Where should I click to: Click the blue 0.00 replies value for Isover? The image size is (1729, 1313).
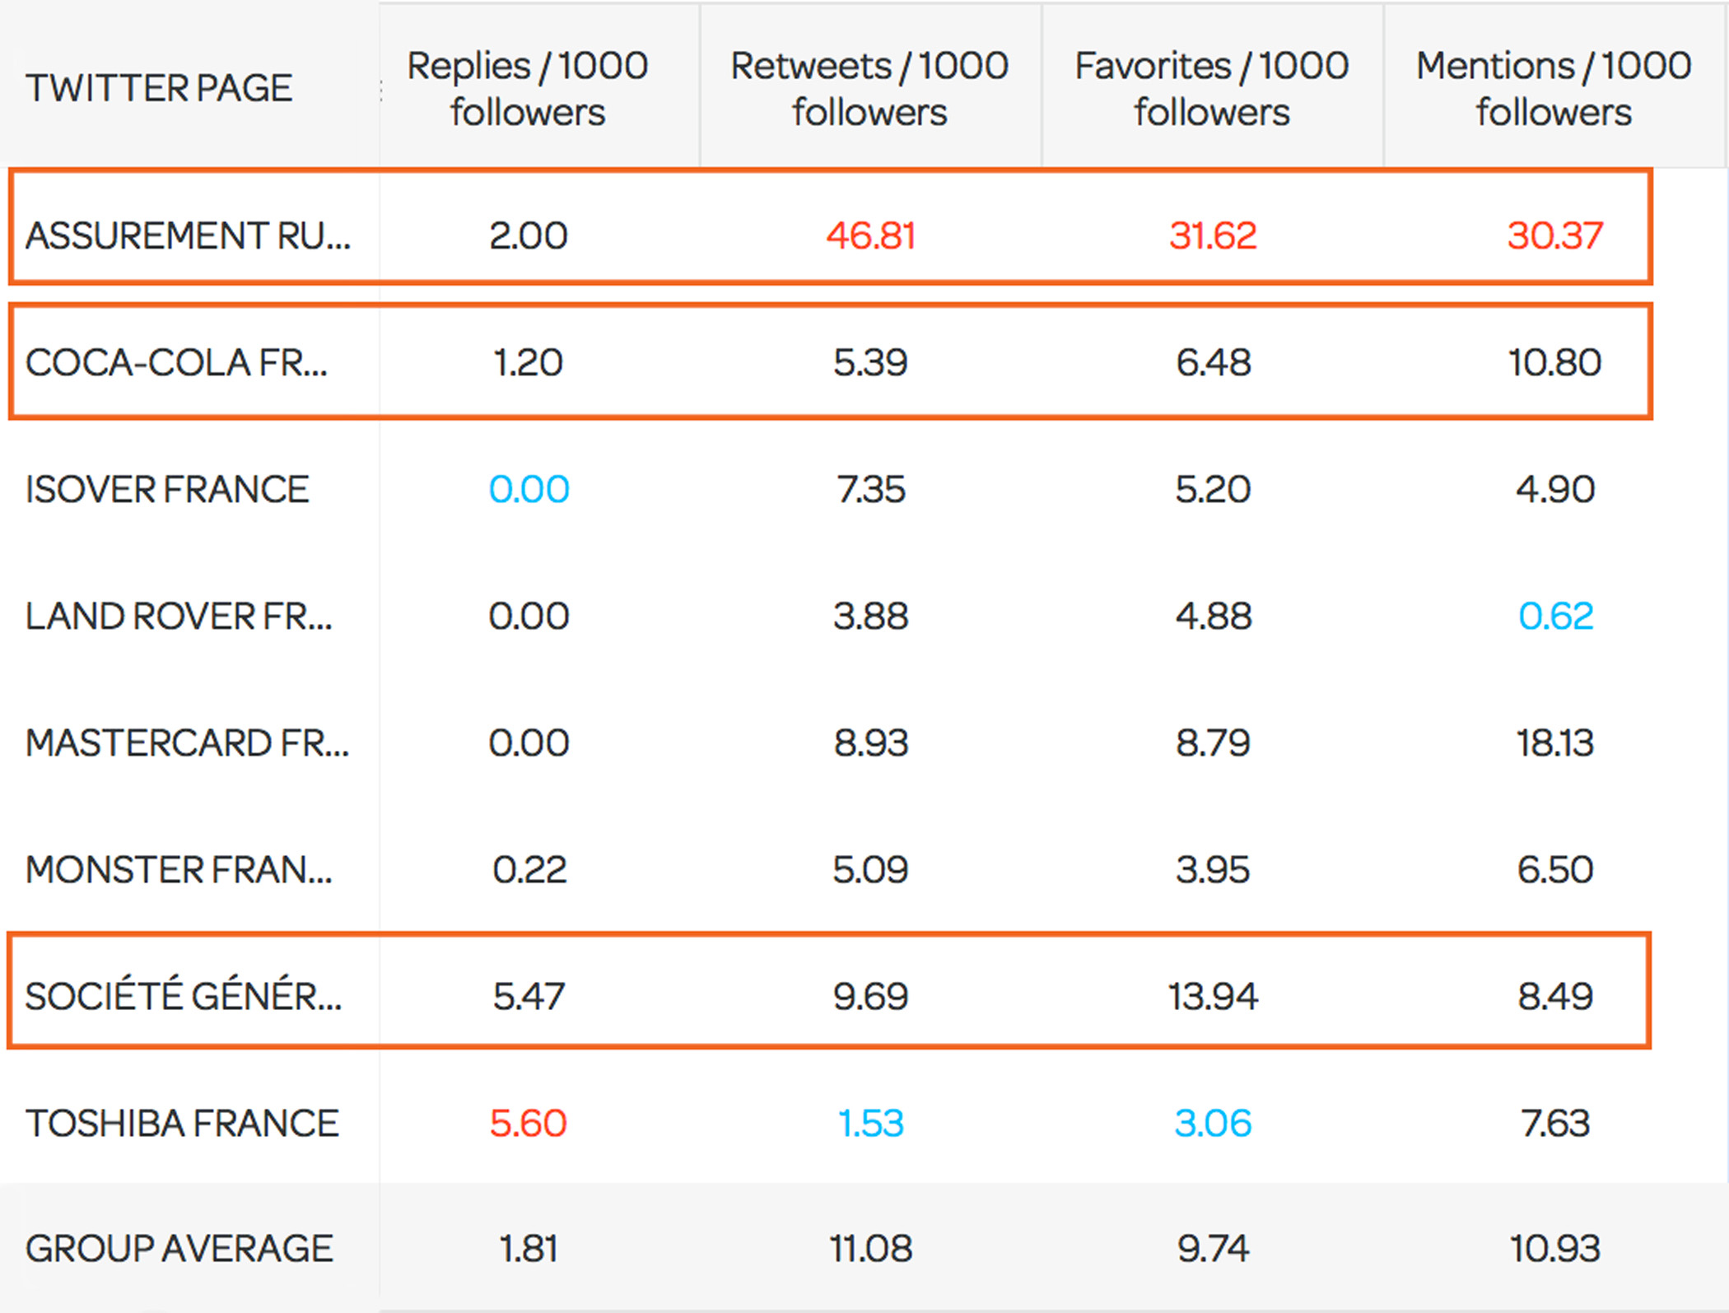tap(529, 489)
